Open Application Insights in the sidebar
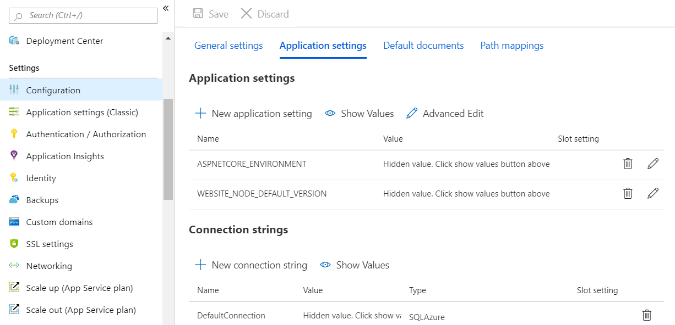Viewport: 675px width, 325px height. pyautogui.click(x=65, y=156)
